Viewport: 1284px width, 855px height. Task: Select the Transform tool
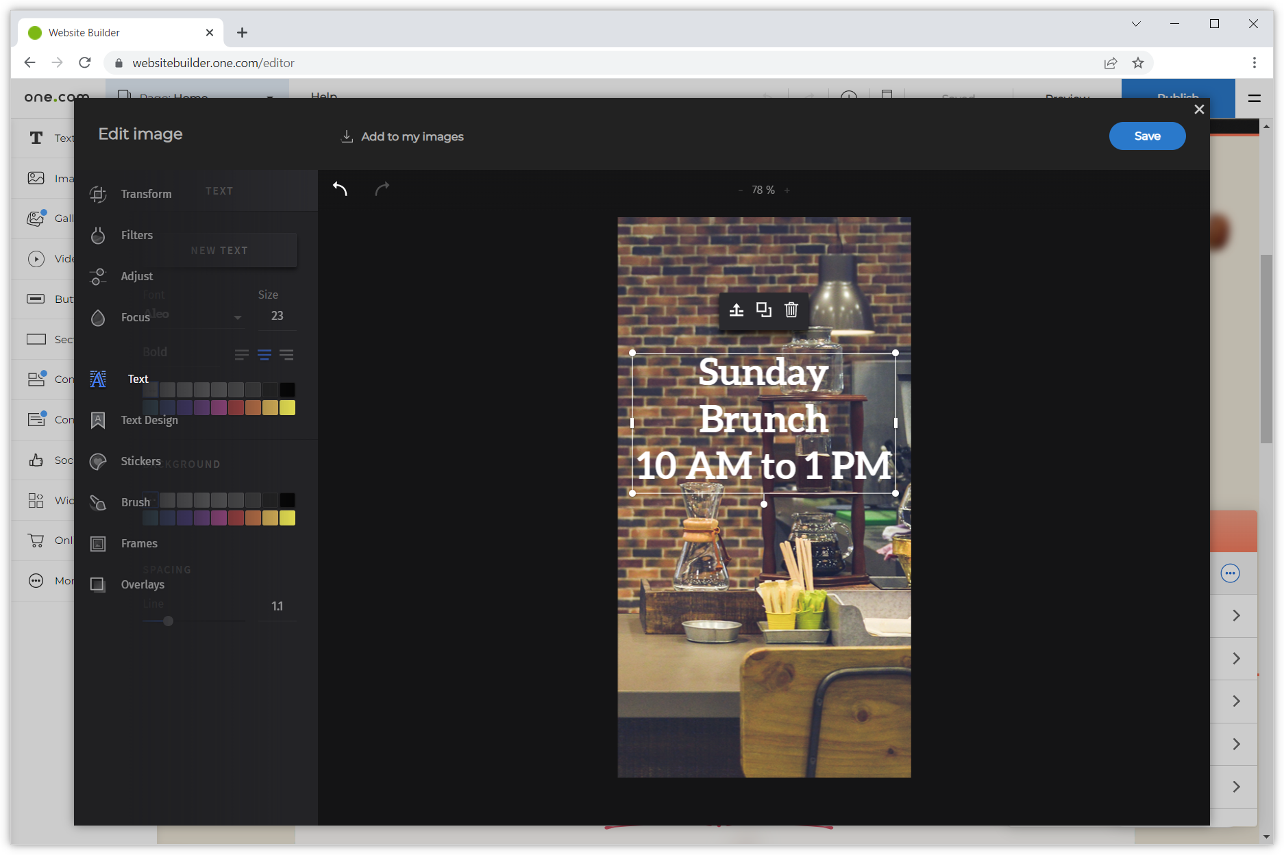pyautogui.click(x=146, y=194)
